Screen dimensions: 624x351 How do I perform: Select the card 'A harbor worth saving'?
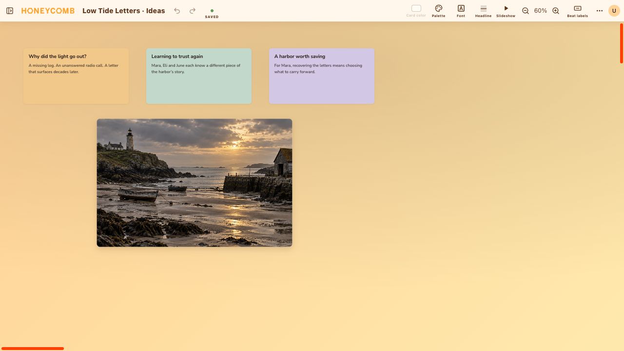point(322,76)
